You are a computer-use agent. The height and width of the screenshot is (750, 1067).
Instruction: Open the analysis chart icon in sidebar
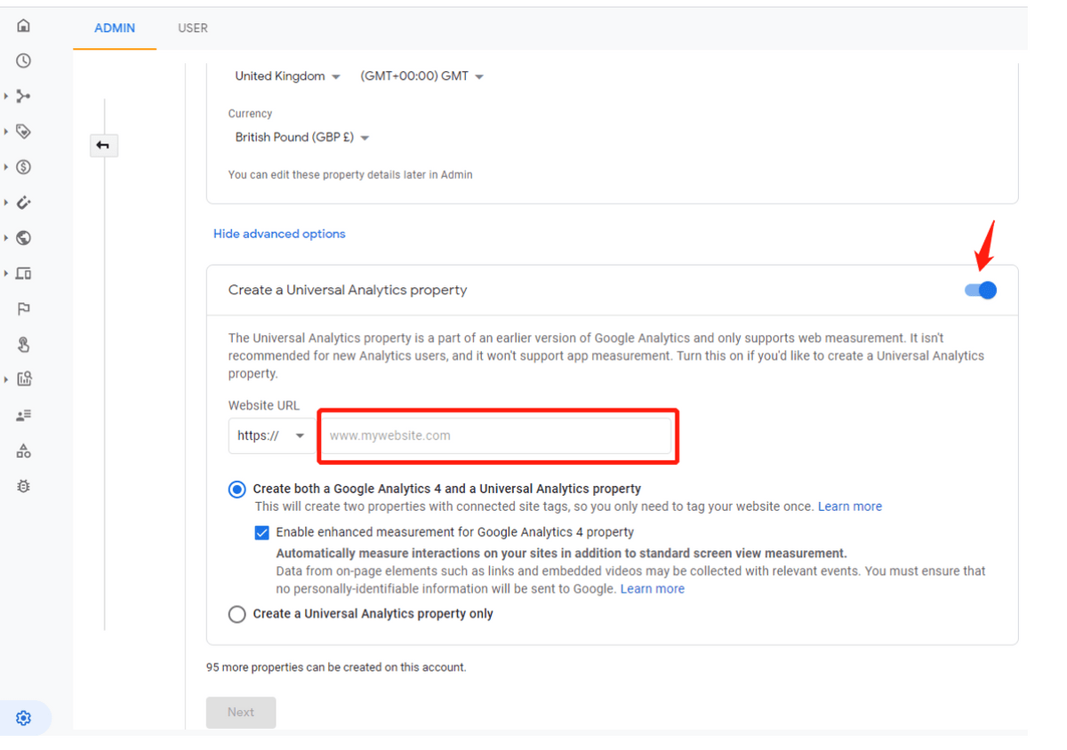[x=23, y=379]
